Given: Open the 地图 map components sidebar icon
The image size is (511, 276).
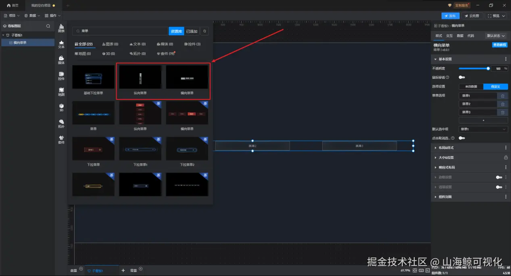Looking at the screenshot, I should [x=61, y=92].
